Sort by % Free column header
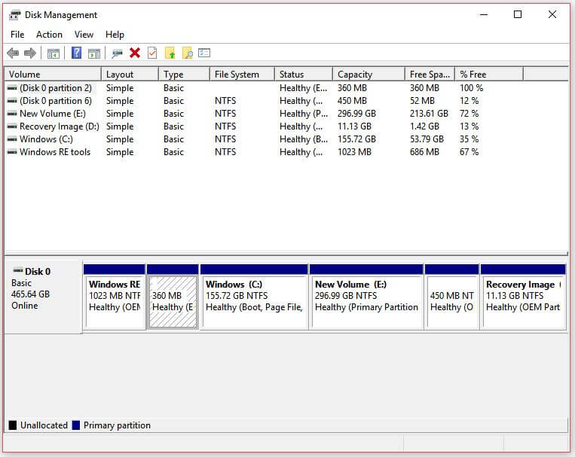This screenshot has height=457, width=575. [489, 75]
